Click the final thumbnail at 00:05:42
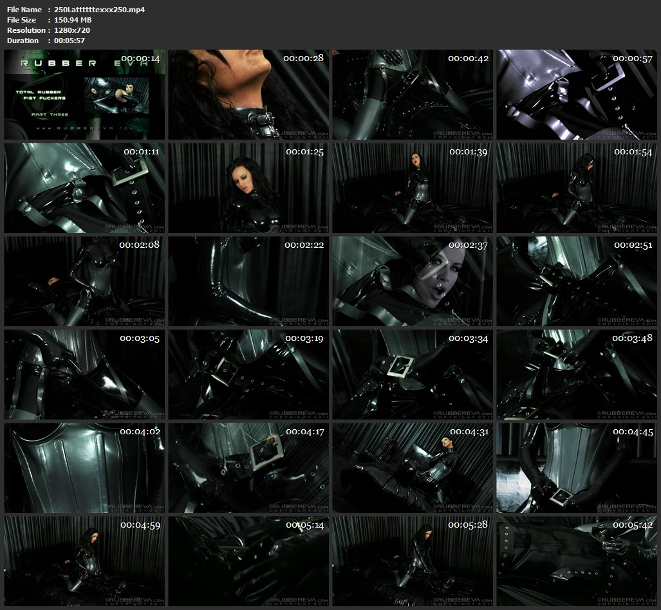The height and width of the screenshot is (610, 661). point(577,561)
